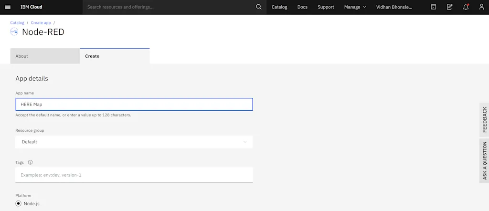Switch to the Create tab
489x211 pixels.
[115, 56]
